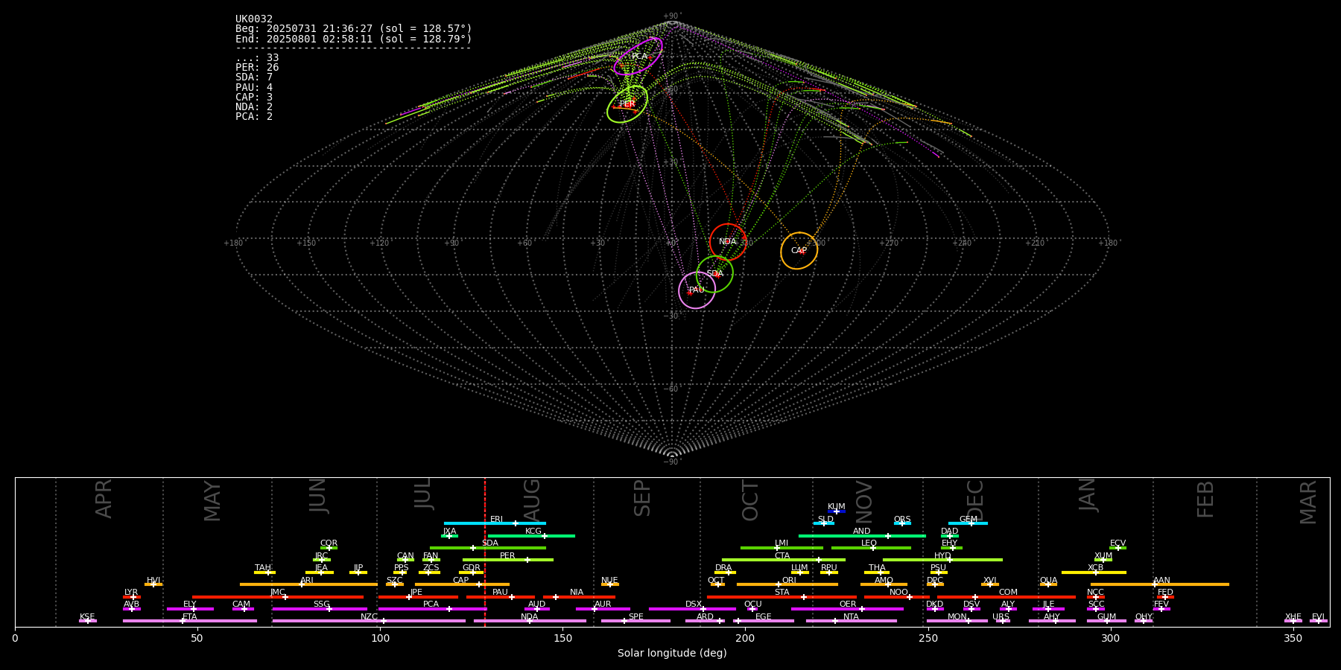Click the -90° label at map bottom

[672, 462]
